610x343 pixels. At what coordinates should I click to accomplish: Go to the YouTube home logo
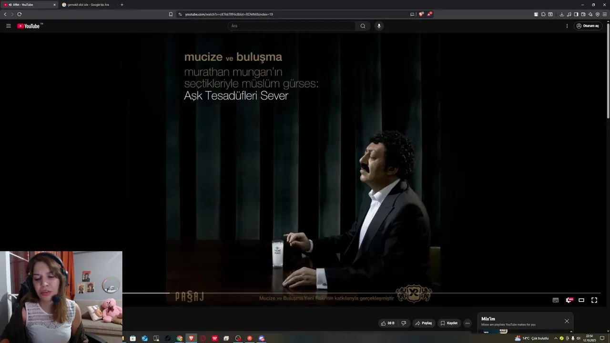(x=29, y=26)
